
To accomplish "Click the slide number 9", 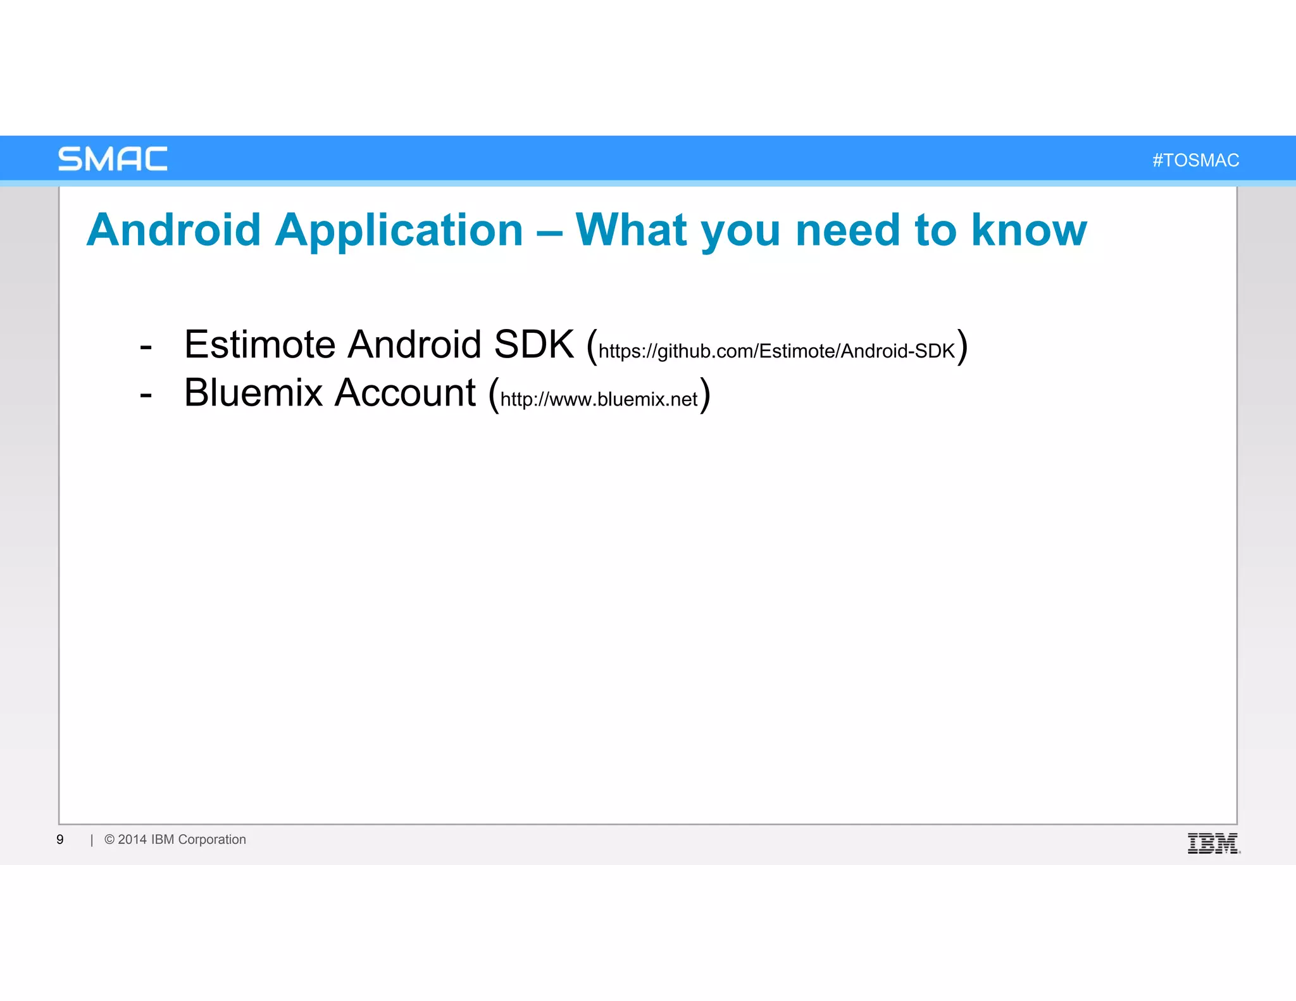I will [60, 840].
